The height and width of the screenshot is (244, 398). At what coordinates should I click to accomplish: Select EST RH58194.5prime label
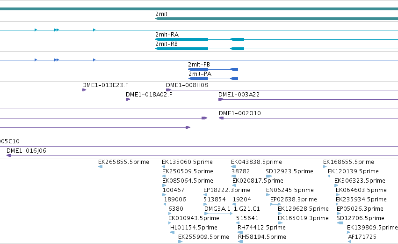[x=262, y=237]
